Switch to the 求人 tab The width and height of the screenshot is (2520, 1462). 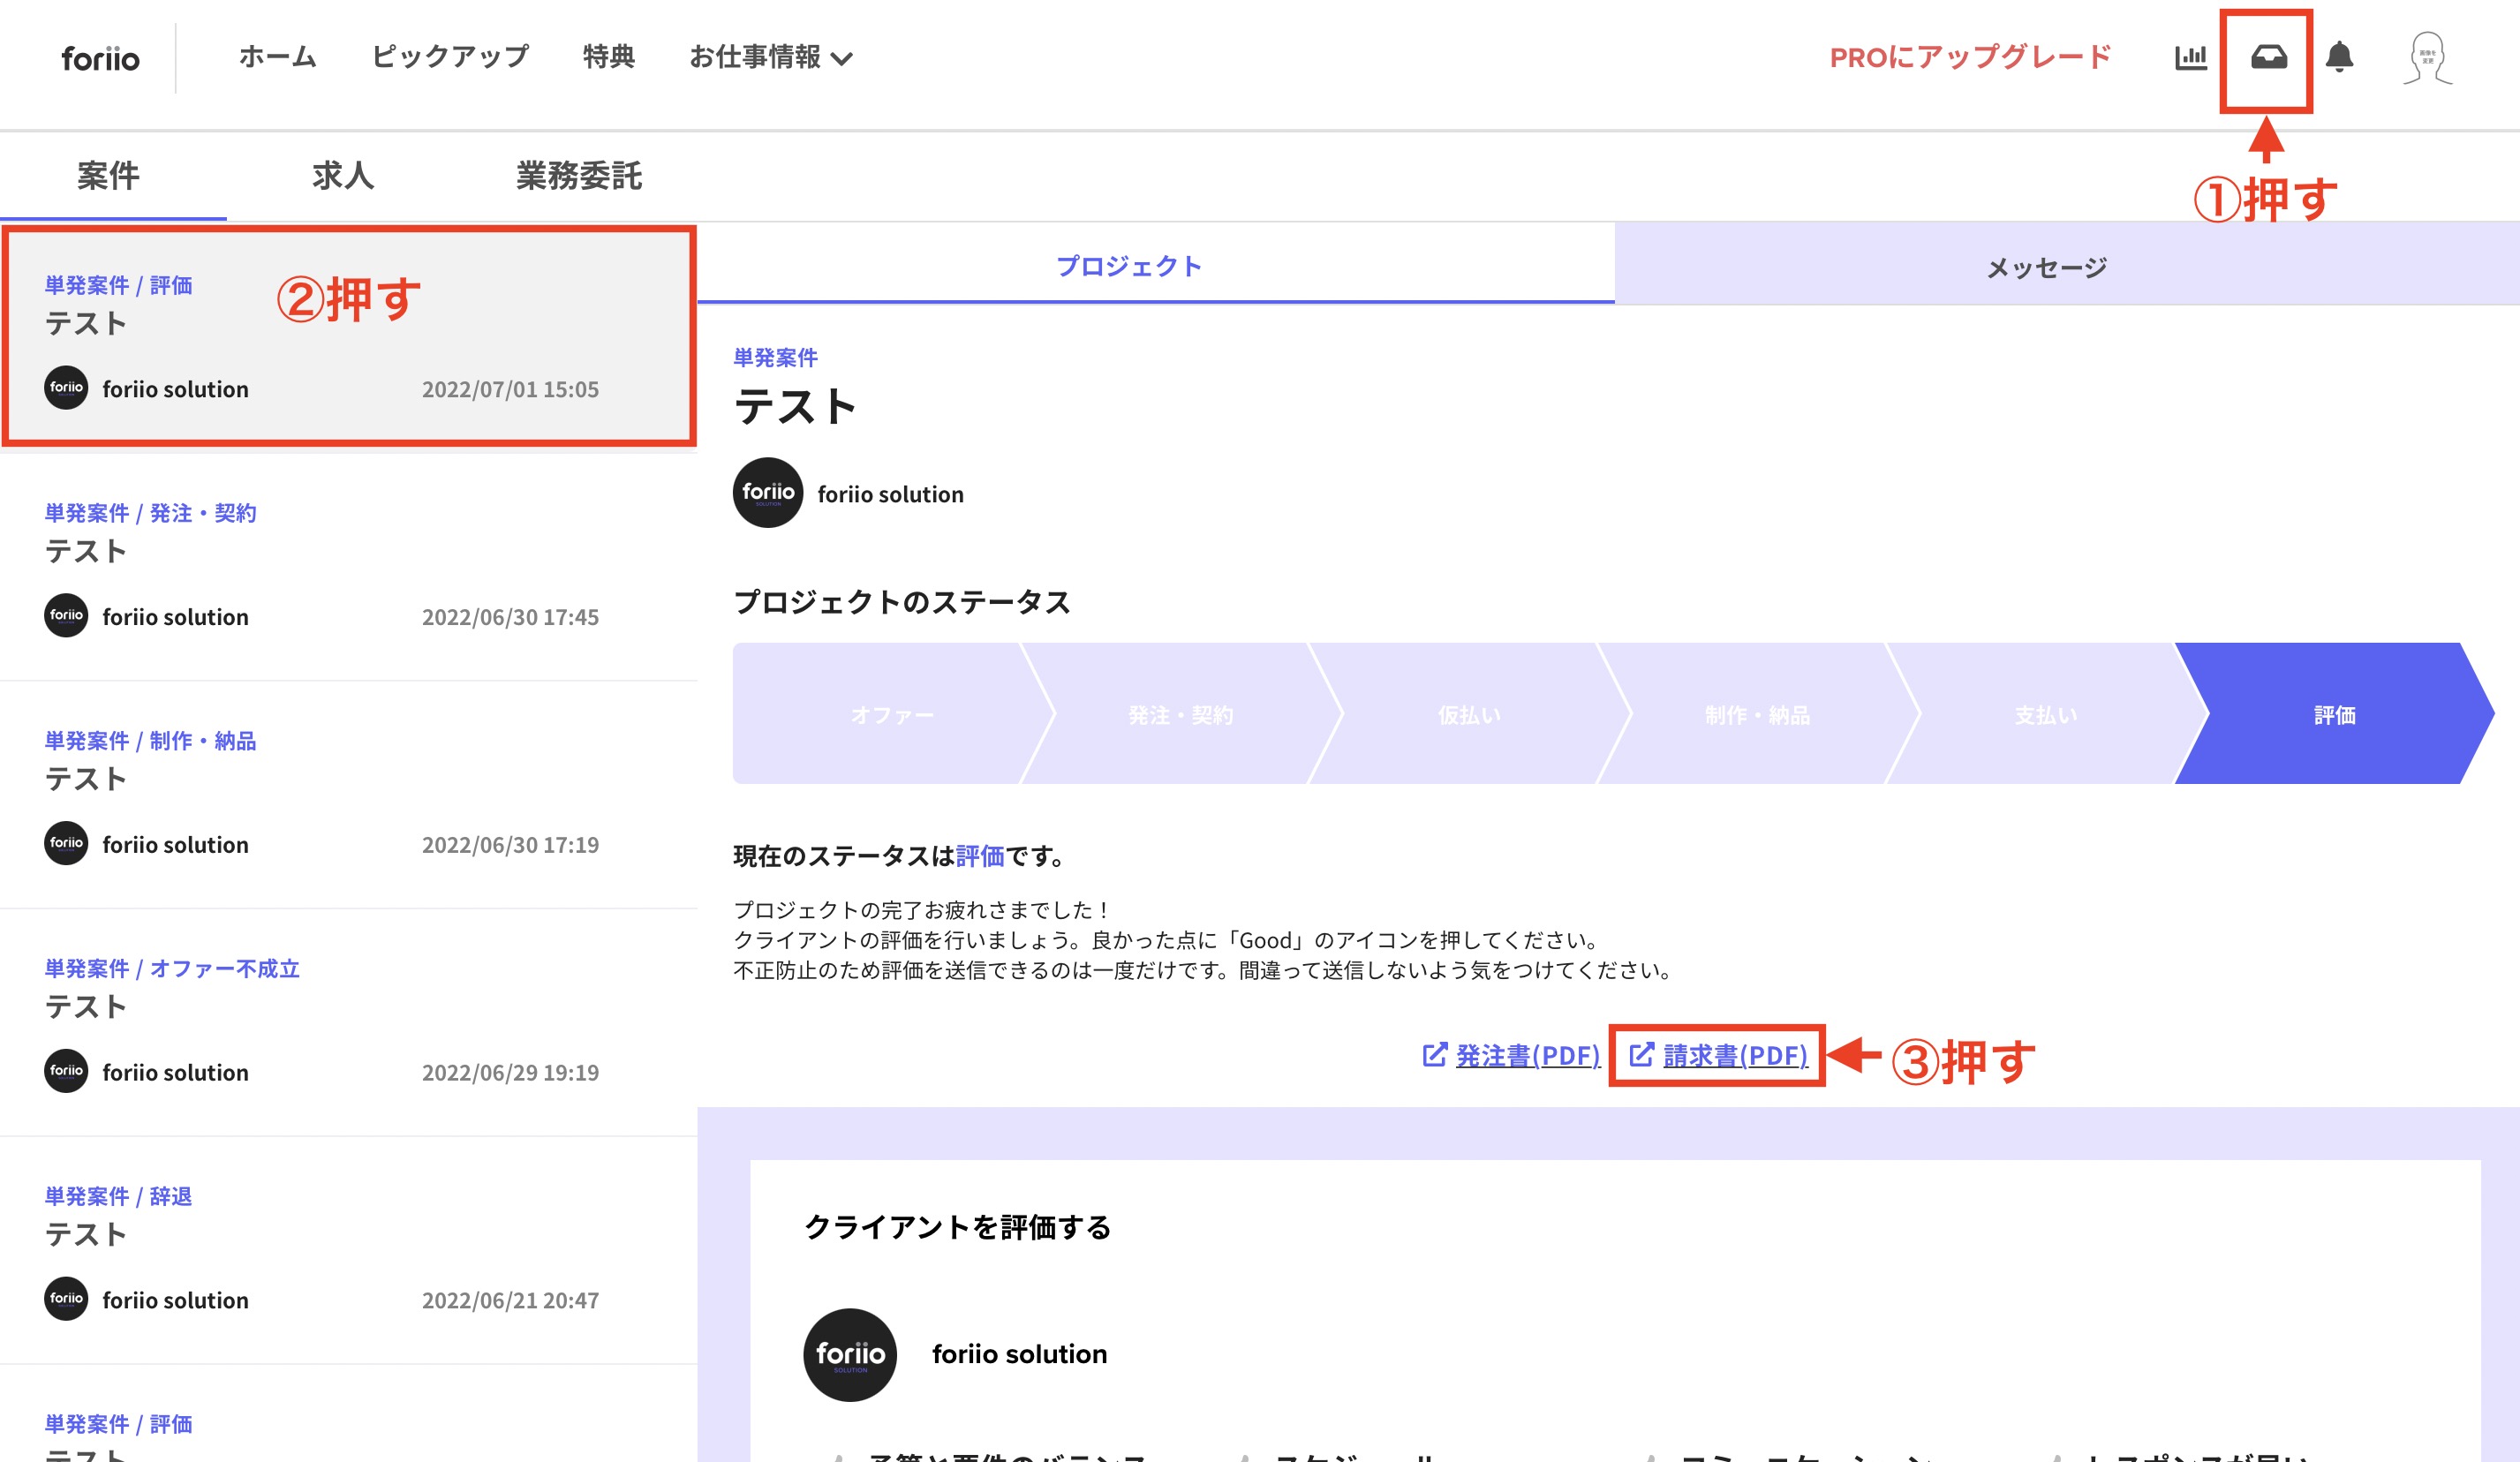[x=343, y=176]
